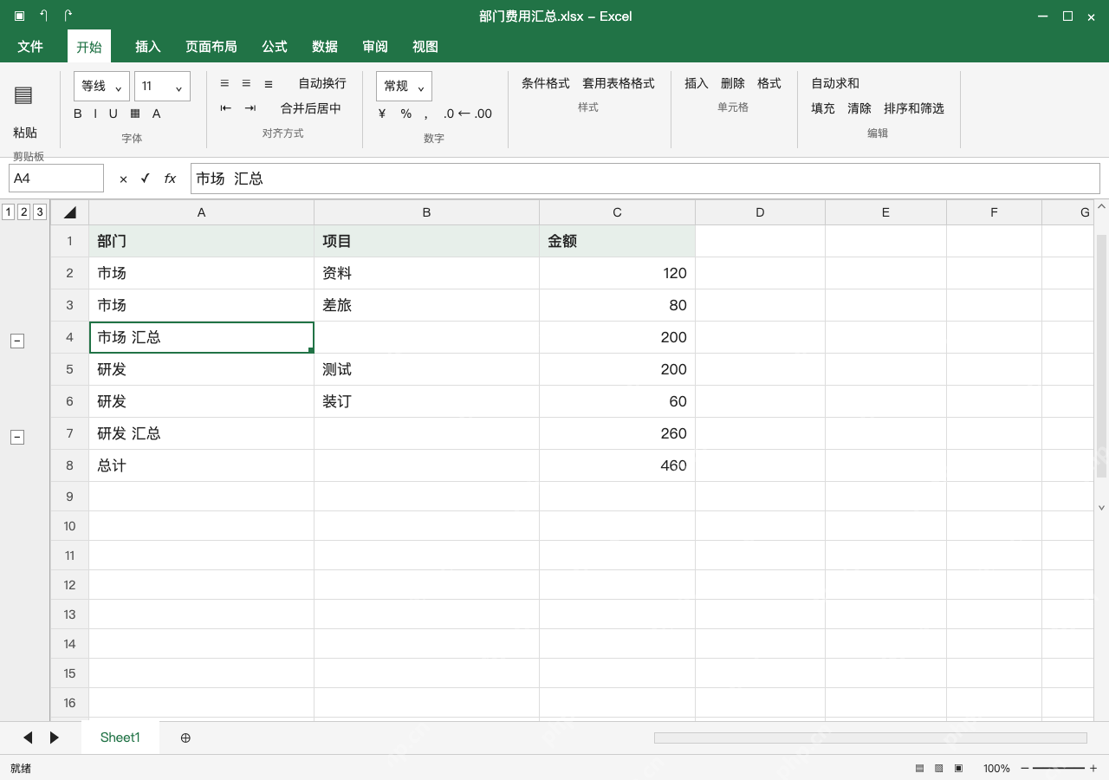Zoom in with the plus button
This screenshot has width=1109, height=780.
pos(1093,768)
